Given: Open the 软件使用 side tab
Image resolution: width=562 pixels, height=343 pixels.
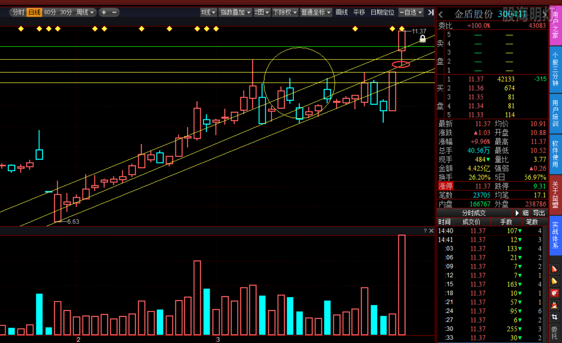Looking at the screenshot, I should tap(555, 154).
